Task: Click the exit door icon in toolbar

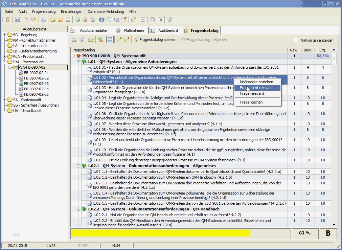Action: coord(7,20)
